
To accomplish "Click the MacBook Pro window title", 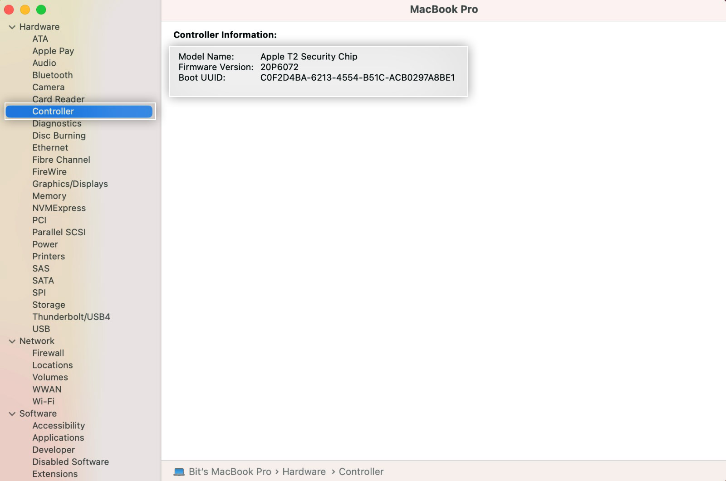I will click(444, 10).
